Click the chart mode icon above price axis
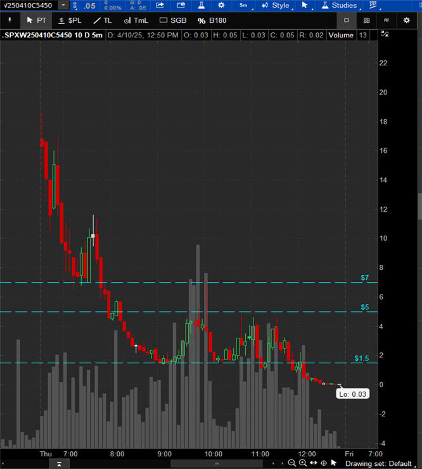Screen dimensions: 422x469 [385, 34]
